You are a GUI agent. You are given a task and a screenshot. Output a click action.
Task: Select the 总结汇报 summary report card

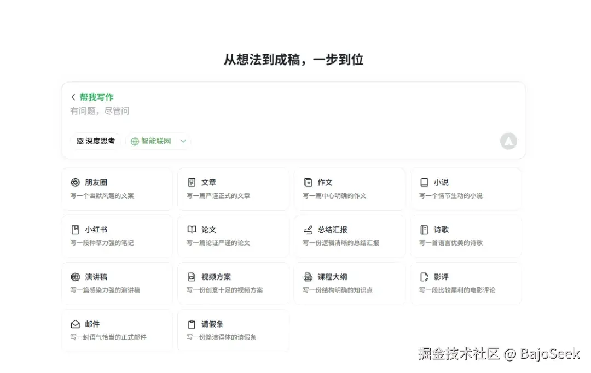tap(350, 236)
